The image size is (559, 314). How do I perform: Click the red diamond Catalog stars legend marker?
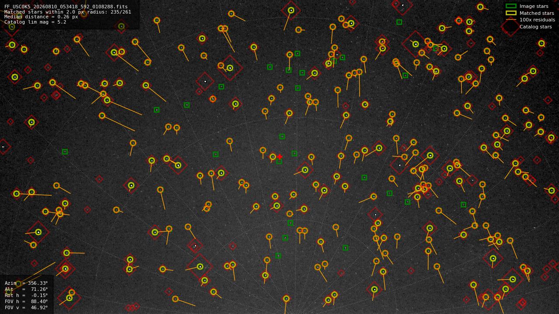tap(510, 27)
